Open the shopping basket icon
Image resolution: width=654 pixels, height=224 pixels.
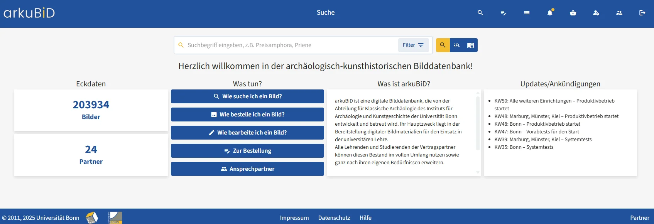coord(573,13)
